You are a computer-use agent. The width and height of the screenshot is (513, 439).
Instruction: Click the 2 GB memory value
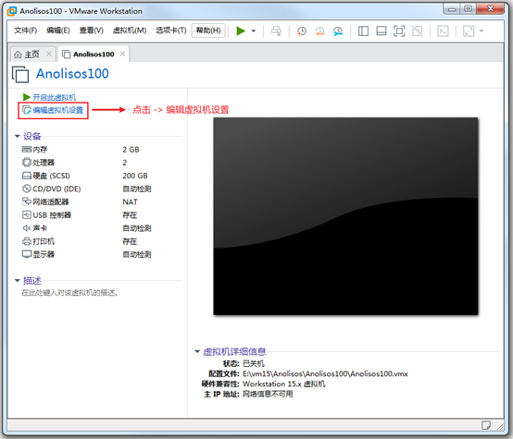[131, 150]
